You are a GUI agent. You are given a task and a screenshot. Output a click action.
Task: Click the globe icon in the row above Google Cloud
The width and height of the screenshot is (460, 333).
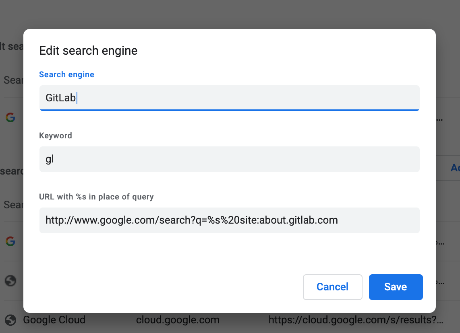tap(10, 281)
